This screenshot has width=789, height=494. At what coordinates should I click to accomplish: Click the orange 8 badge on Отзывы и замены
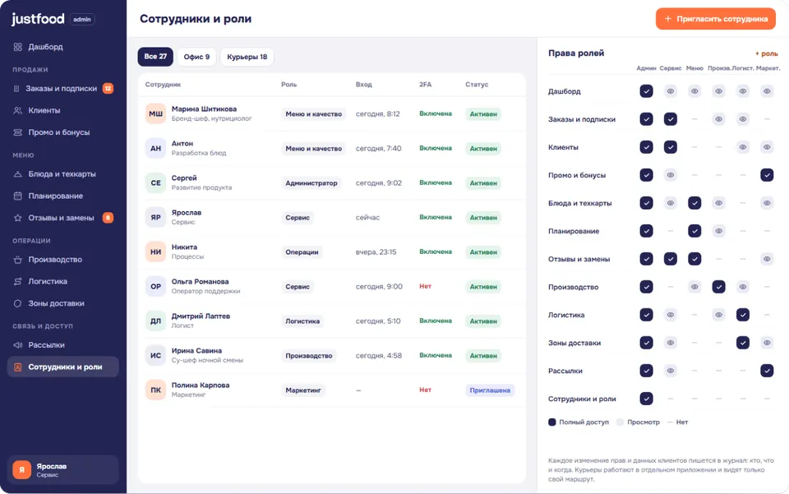tap(108, 218)
